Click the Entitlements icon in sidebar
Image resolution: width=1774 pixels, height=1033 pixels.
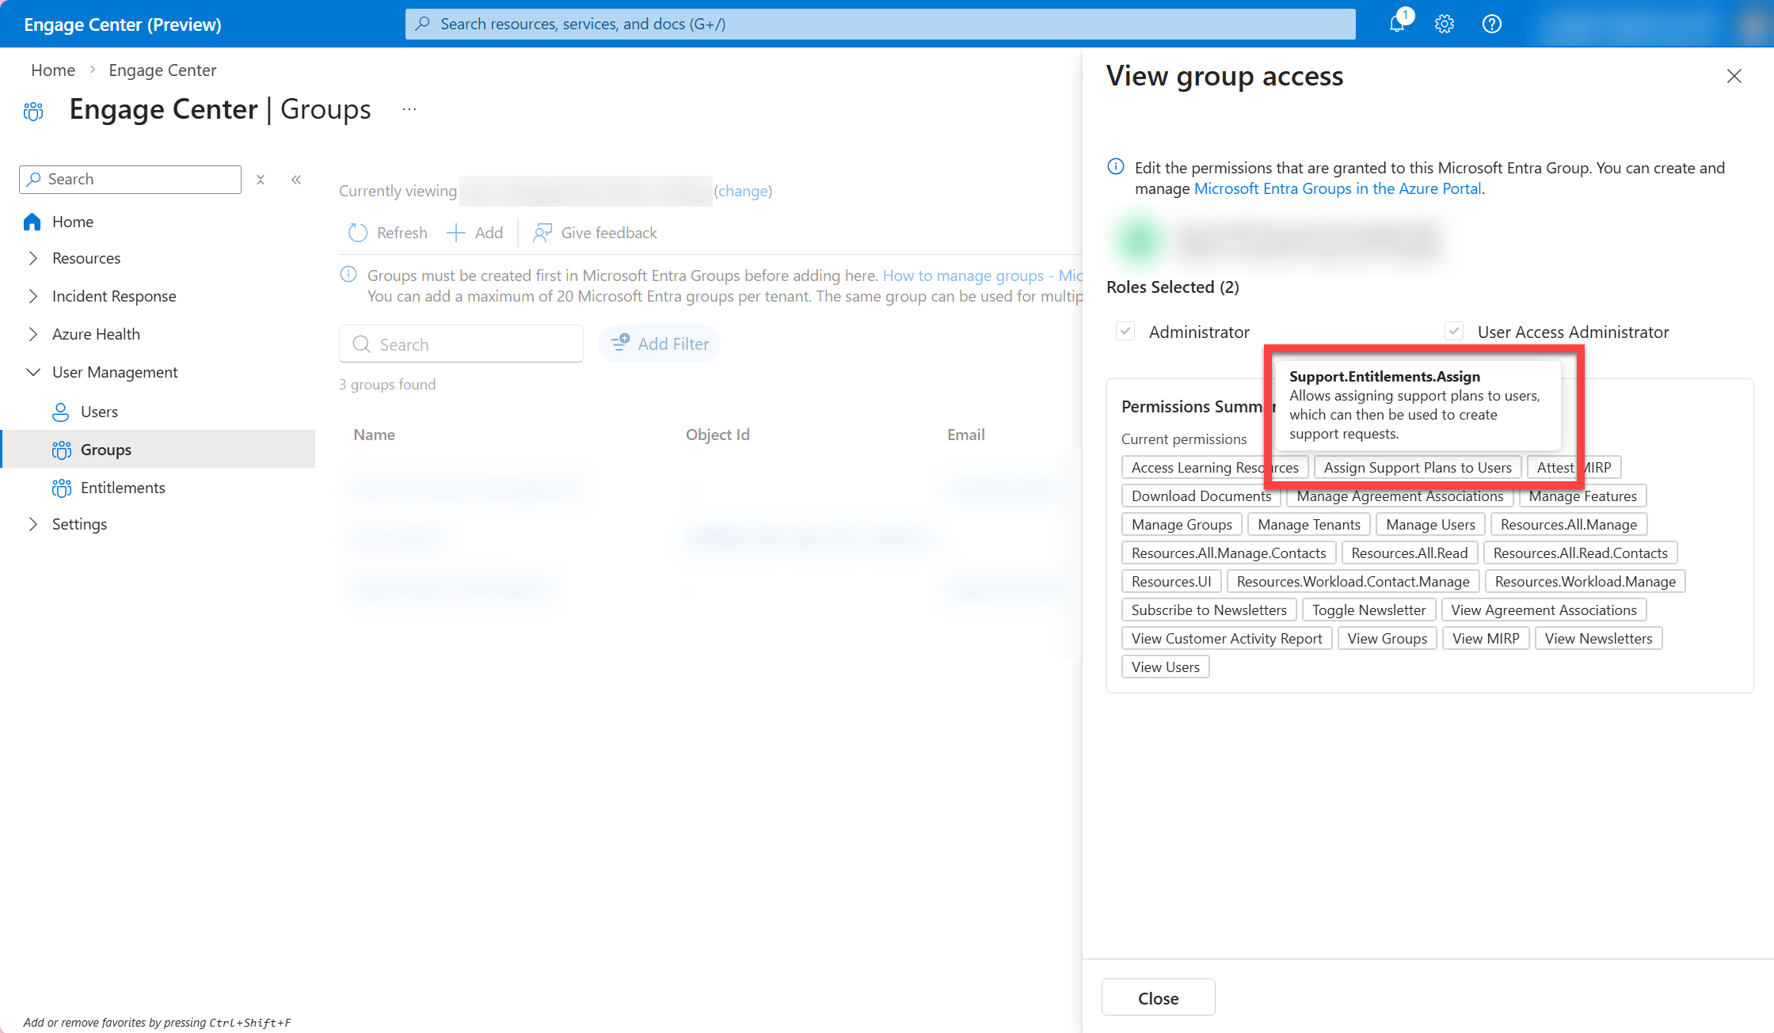(61, 488)
